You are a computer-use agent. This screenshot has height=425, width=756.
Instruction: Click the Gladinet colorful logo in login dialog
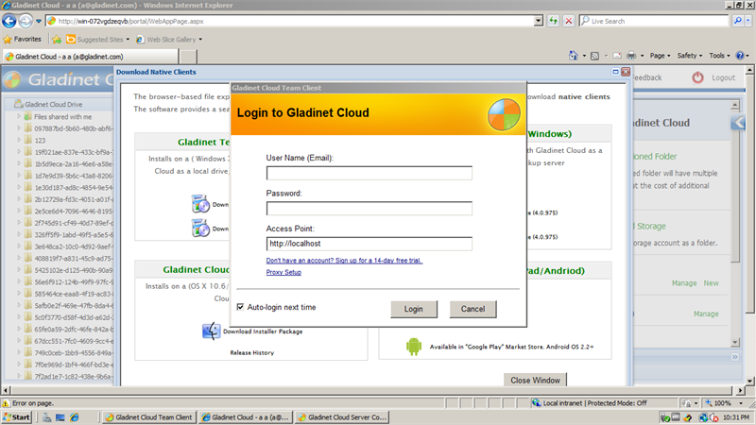(x=504, y=114)
